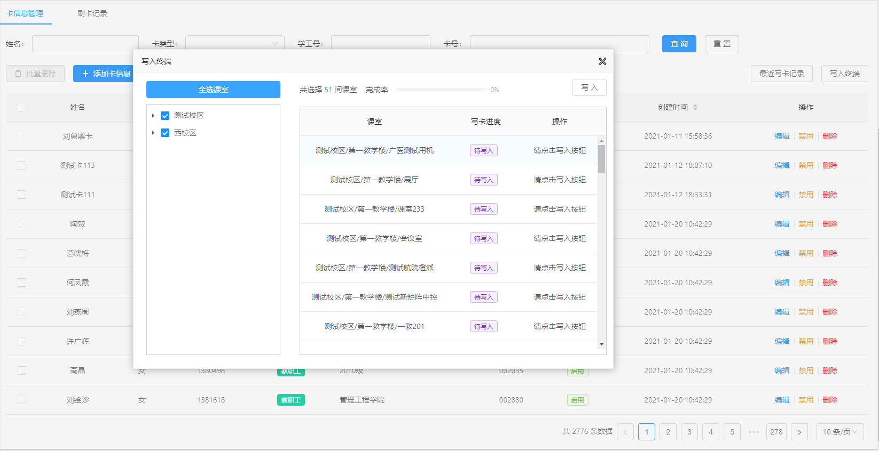Click 待写入 tag in 一教201 row
This screenshot has height=451, width=879.
click(484, 326)
